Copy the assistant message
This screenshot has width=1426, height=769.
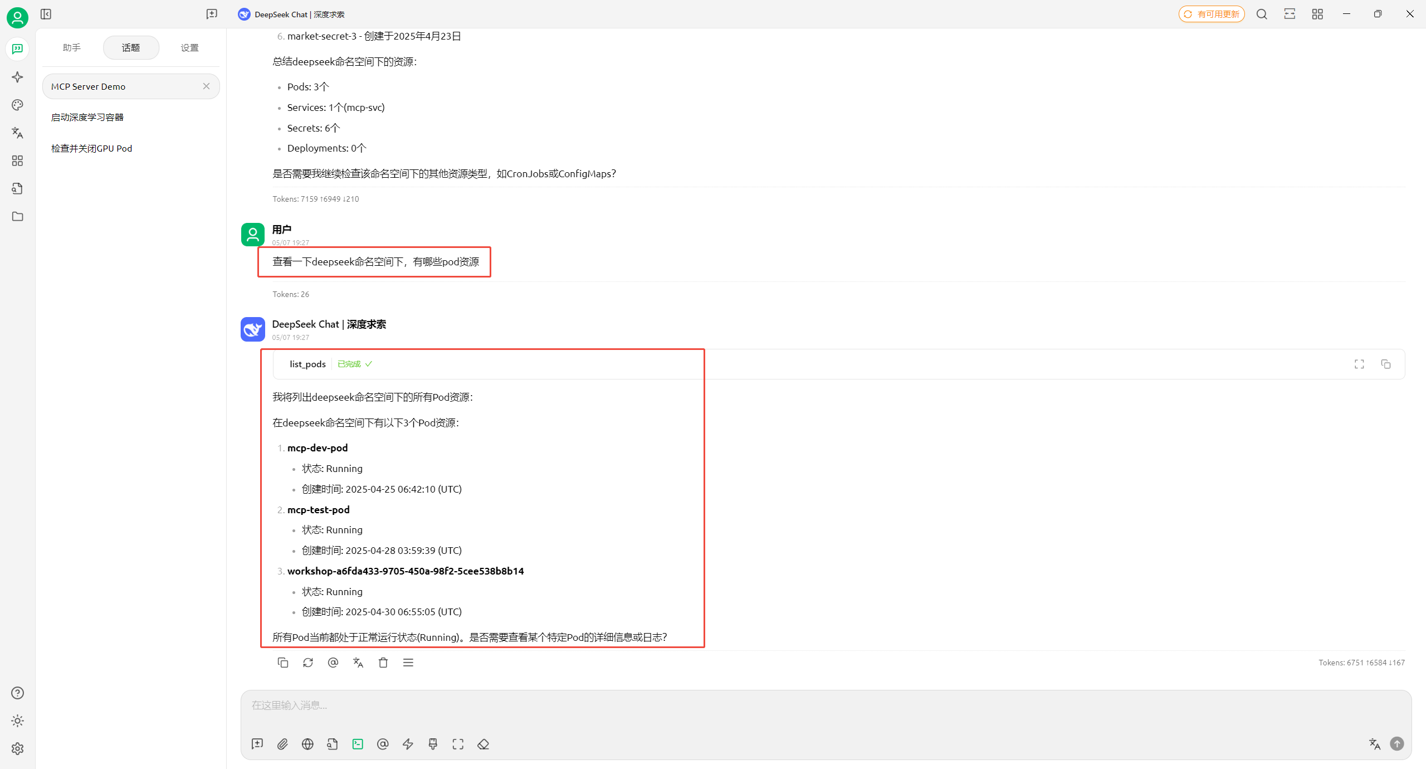pos(283,663)
